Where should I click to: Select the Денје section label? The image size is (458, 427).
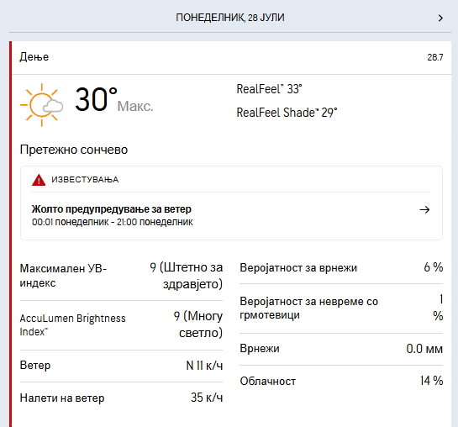tap(34, 57)
